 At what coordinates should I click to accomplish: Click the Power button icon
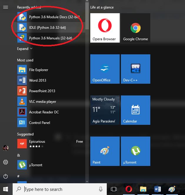[x=6, y=176]
